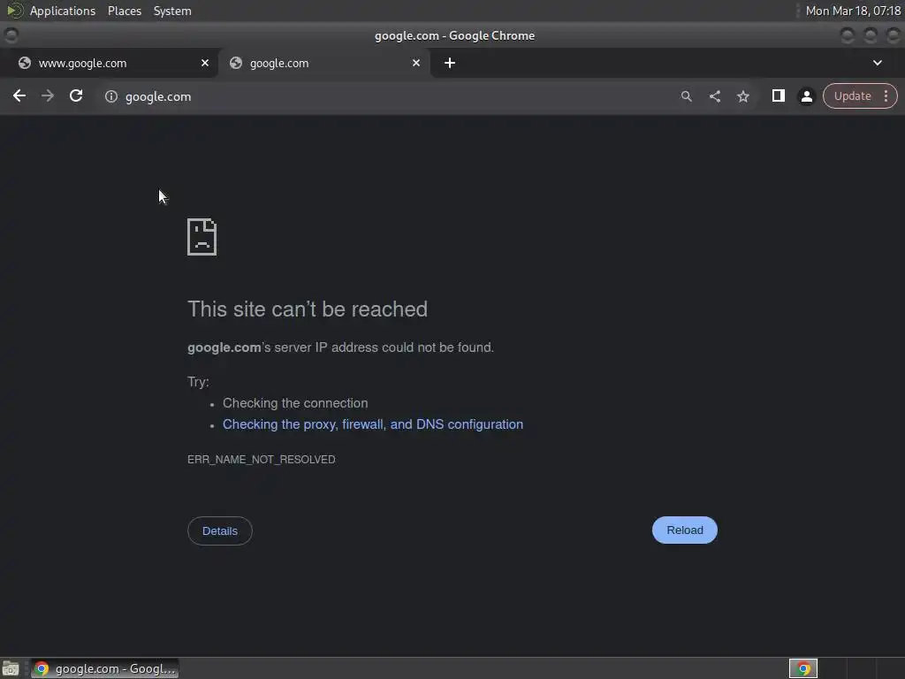Open the search magnifier in address bar
Viewport: 905px width, 679px height.
pos(686,96)
